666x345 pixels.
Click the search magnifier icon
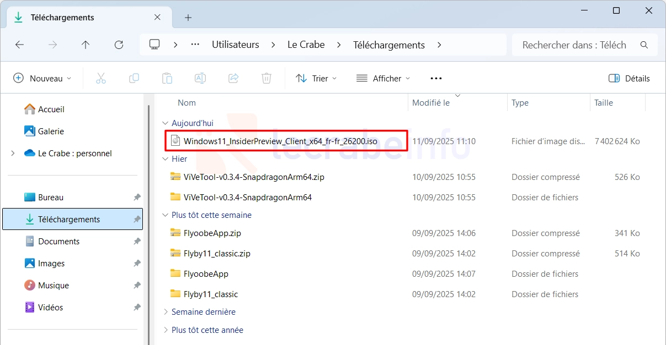coord(644,45)
